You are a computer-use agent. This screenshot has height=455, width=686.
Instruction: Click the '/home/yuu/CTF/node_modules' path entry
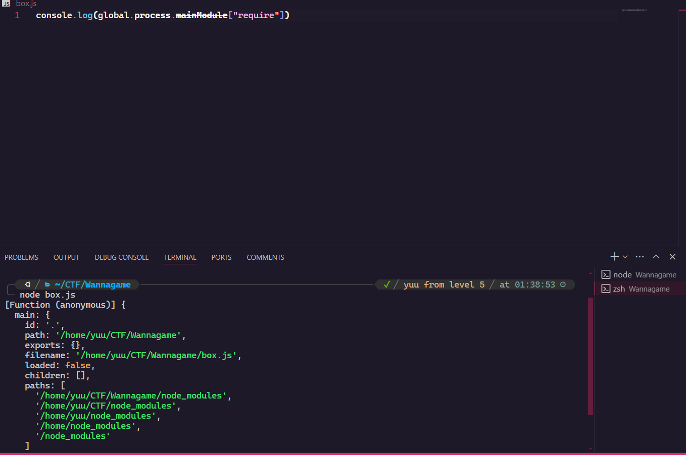[106, 406]
